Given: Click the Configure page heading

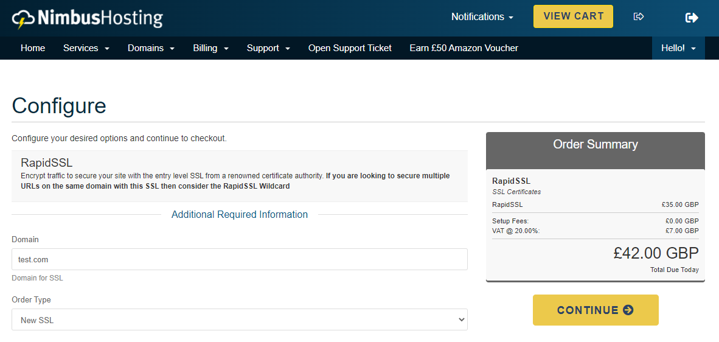Looking at the screenshot, I should [x=58, y=105].
